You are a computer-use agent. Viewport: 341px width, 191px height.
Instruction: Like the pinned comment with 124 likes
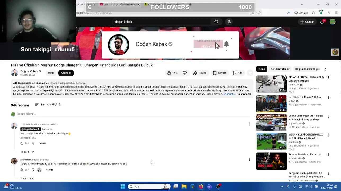pyautogui.click(x=22, y=143)
